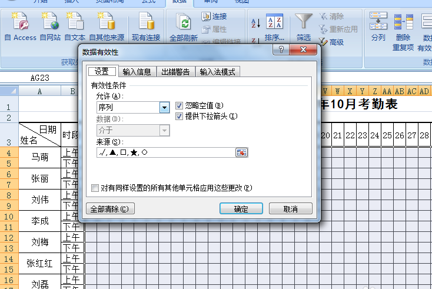
Task: Click cell with name 刘伟
Action: pos(39,200)
